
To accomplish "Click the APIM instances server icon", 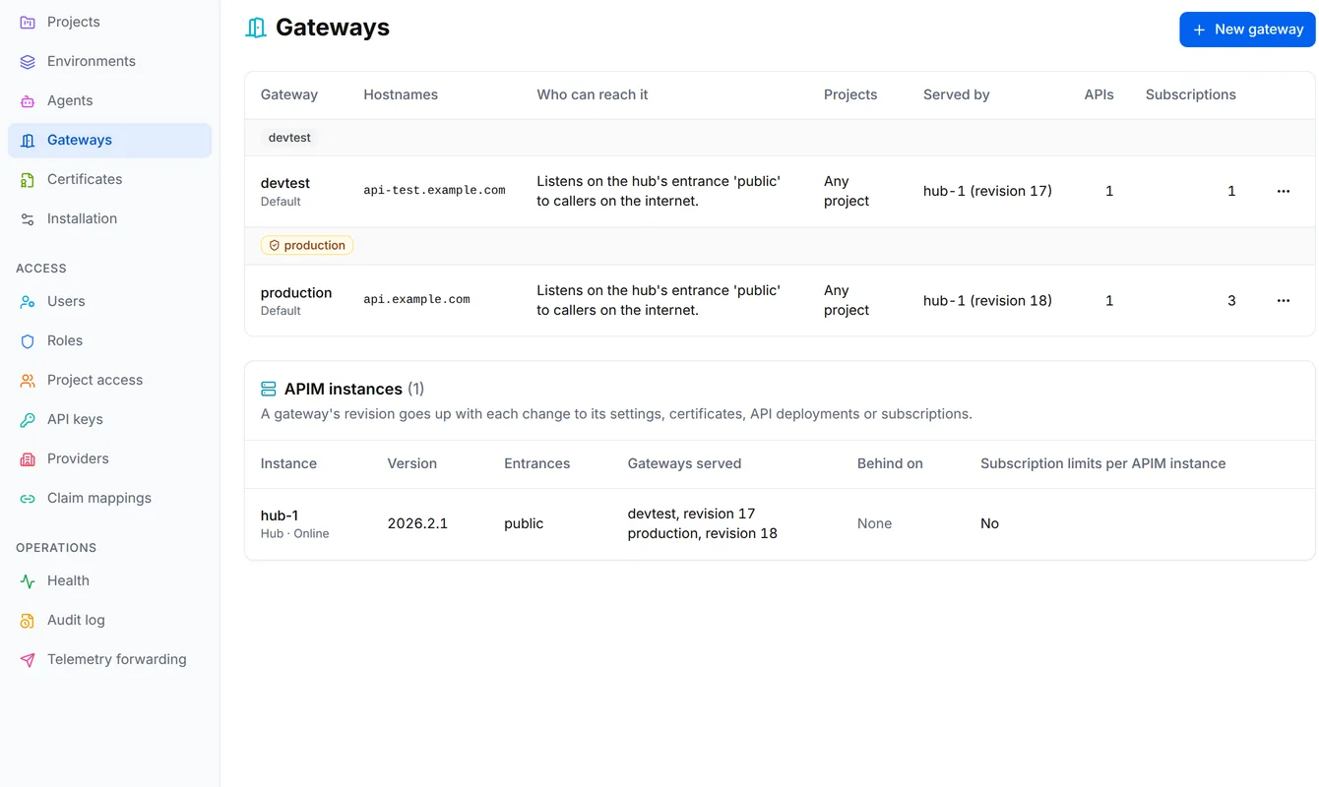I will pyautogui.click(x=269, y=389).
